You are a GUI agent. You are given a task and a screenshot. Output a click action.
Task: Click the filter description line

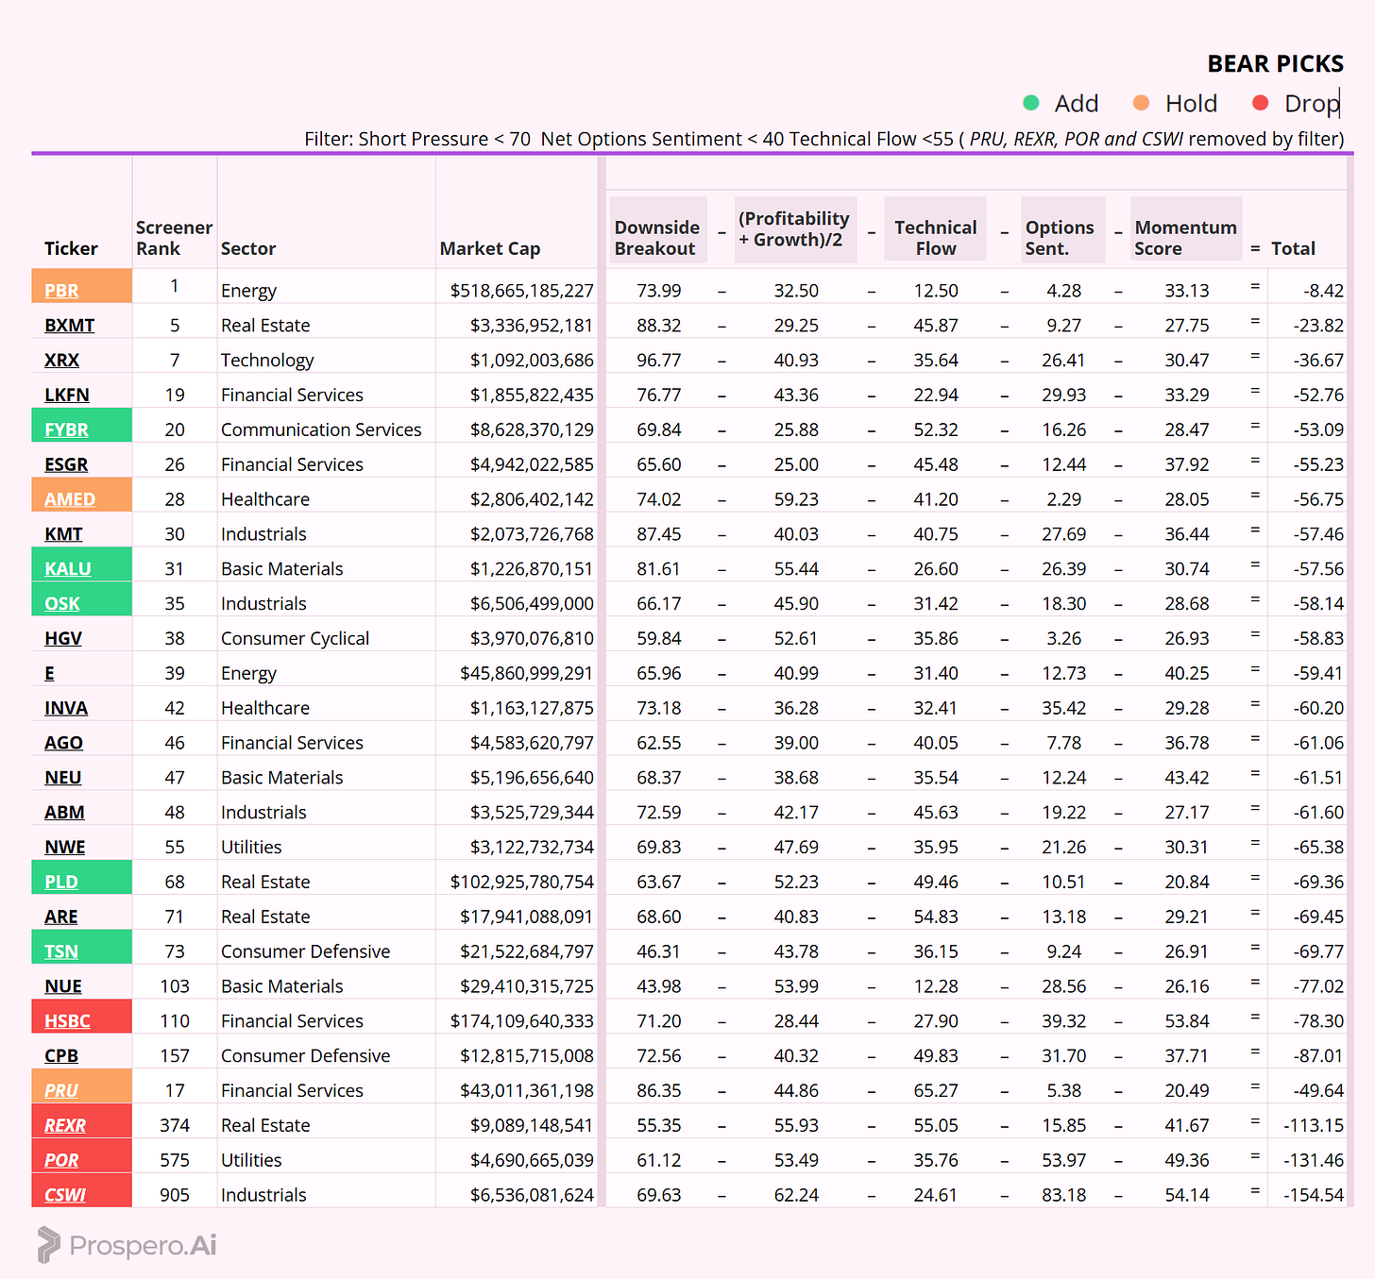pyautogui.click(x=823, y=140)
